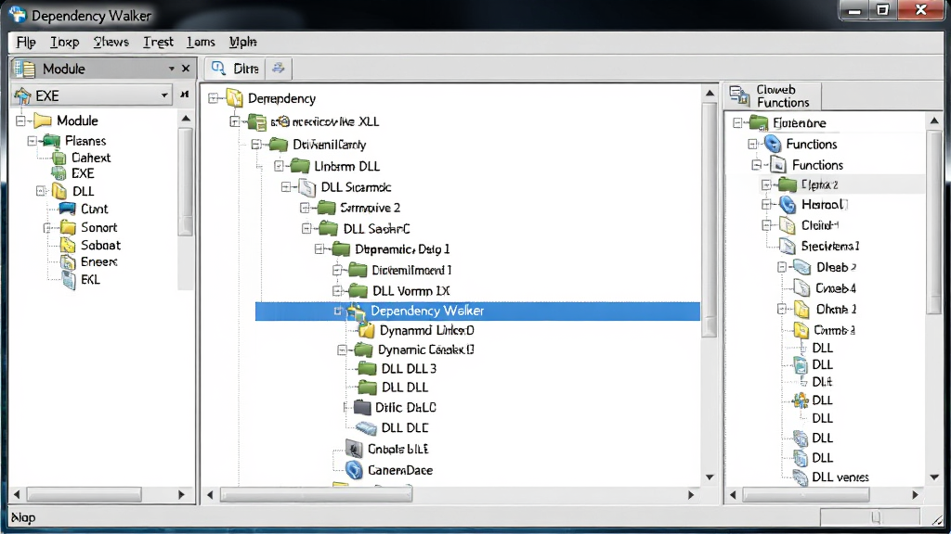Screen dimensions: 951x534
Task: Select the Soboat item icon
Action: 68,245
